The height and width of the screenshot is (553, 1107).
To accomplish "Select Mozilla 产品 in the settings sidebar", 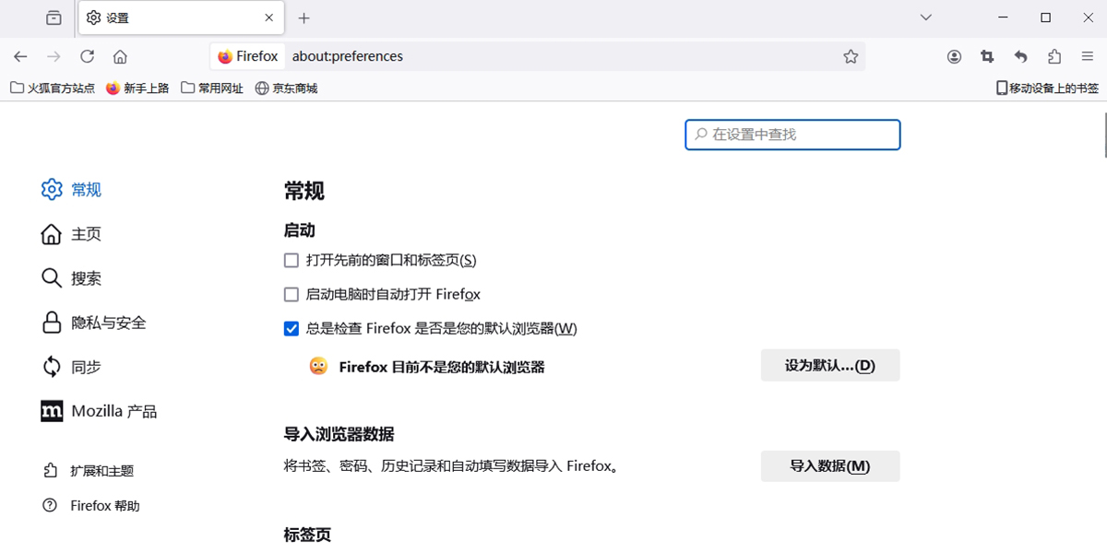I will coord(100,411).
